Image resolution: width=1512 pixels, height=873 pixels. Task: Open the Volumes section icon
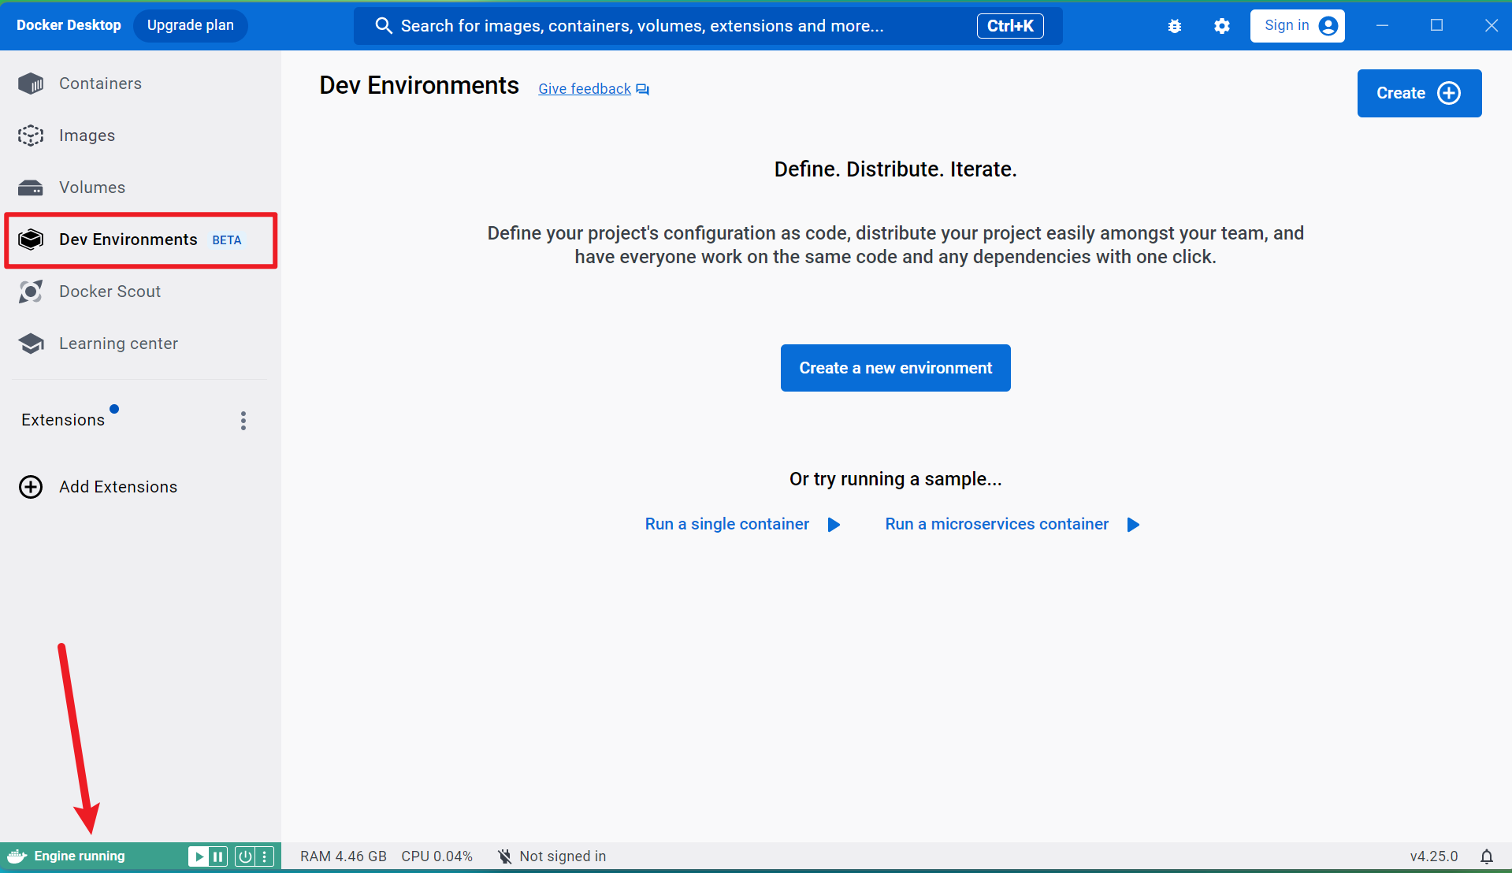[x=31, y=188]
